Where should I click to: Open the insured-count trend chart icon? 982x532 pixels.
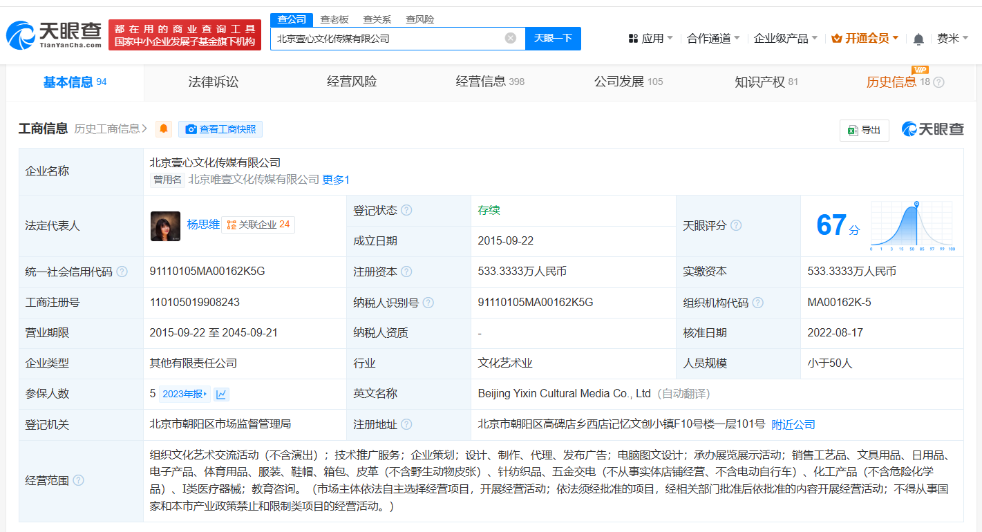[x=221, y=394]
